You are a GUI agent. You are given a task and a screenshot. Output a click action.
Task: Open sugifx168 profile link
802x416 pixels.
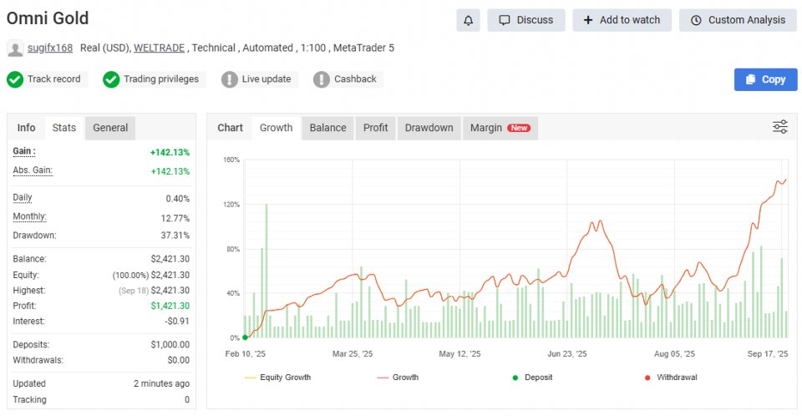coord(50,48)
